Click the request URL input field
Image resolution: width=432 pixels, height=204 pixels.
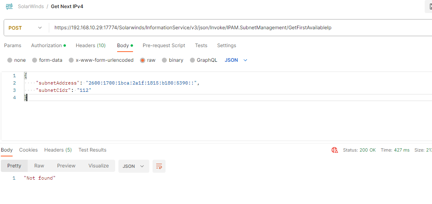[240, 28]
